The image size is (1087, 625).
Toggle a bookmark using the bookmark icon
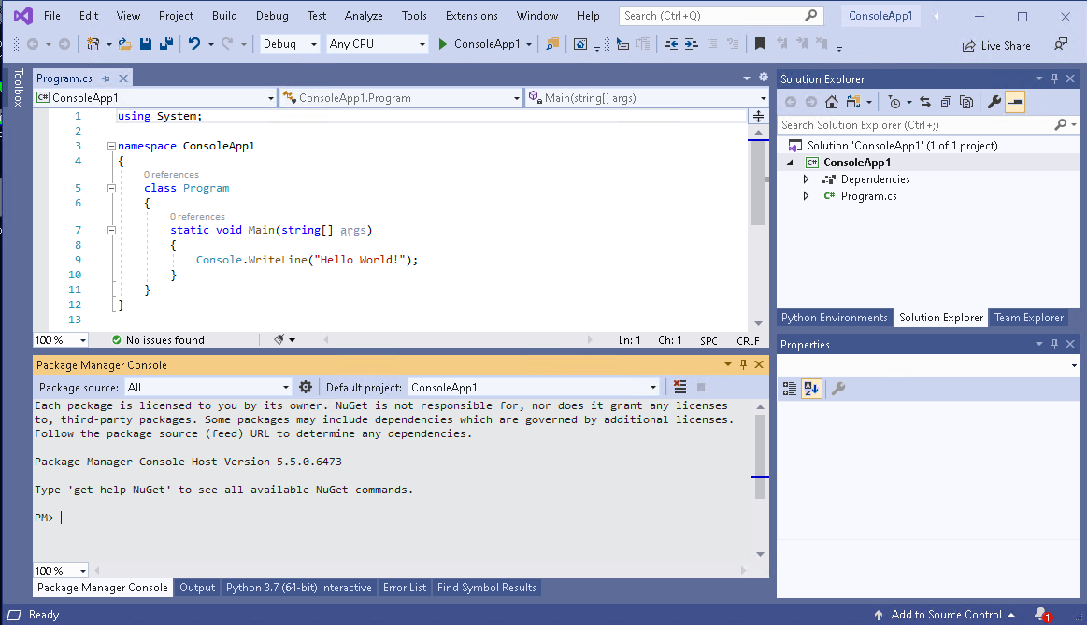point(760,42)
